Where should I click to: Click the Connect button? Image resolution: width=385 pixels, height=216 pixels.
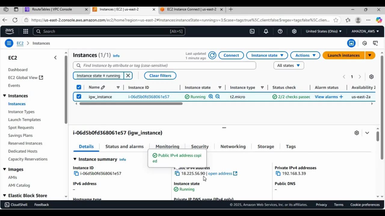[231, 55]
